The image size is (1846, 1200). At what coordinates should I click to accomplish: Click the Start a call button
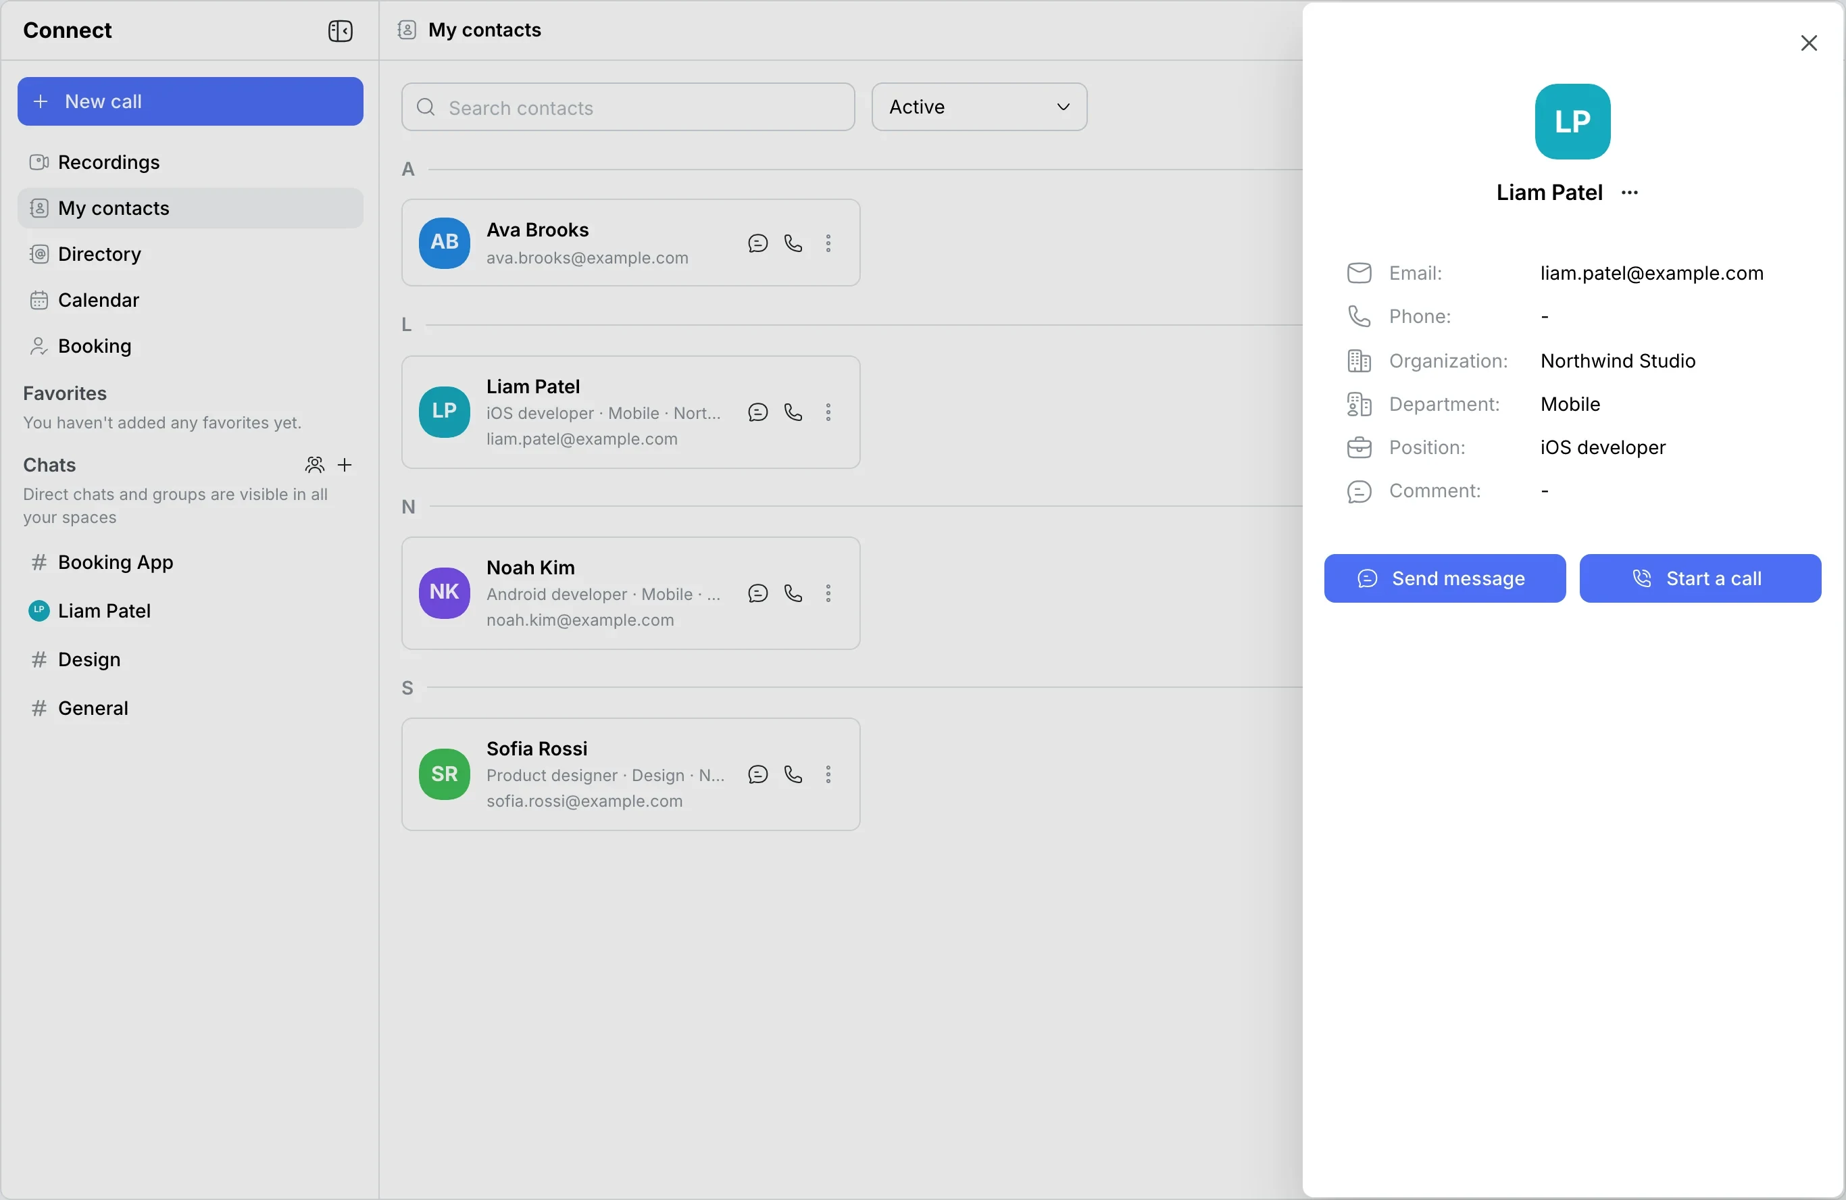click(1699, 578)
